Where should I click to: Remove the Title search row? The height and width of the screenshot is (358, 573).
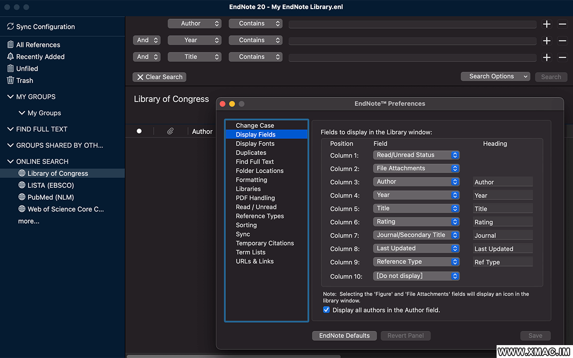[x=562, y=57]
